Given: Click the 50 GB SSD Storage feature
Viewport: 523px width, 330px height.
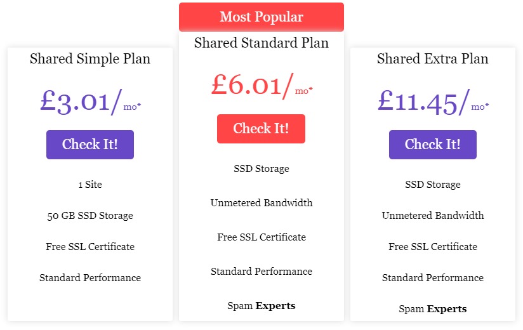Looking at the screenshot, I should point(90,216).
